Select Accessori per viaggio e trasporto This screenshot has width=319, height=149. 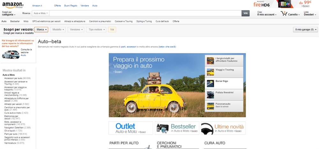click(15, 88)
